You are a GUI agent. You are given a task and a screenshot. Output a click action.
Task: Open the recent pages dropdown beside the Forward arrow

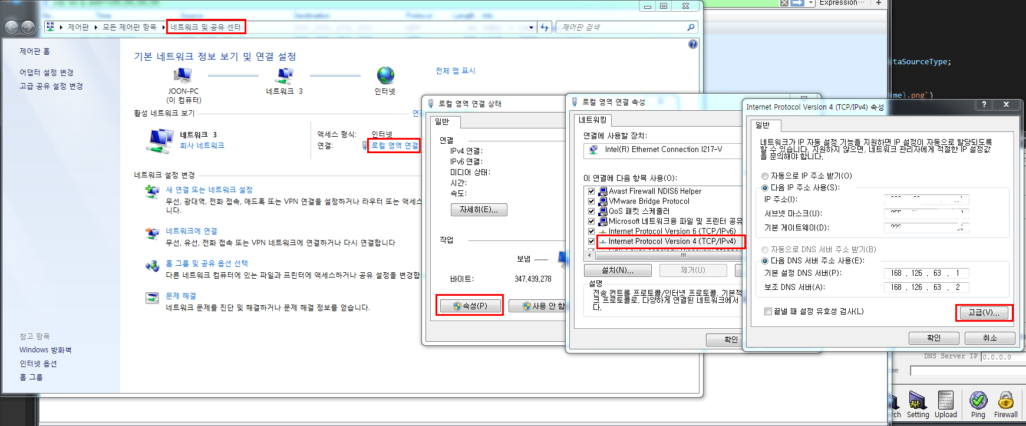39,27
